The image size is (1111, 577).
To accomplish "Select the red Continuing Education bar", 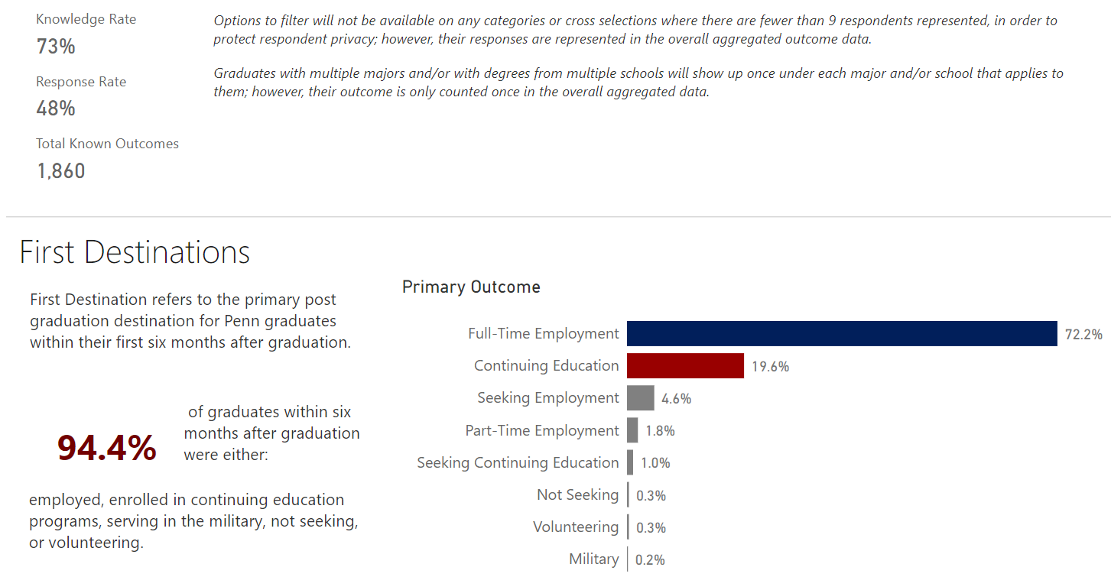I will pyautogui.click(x=685, y=366).
